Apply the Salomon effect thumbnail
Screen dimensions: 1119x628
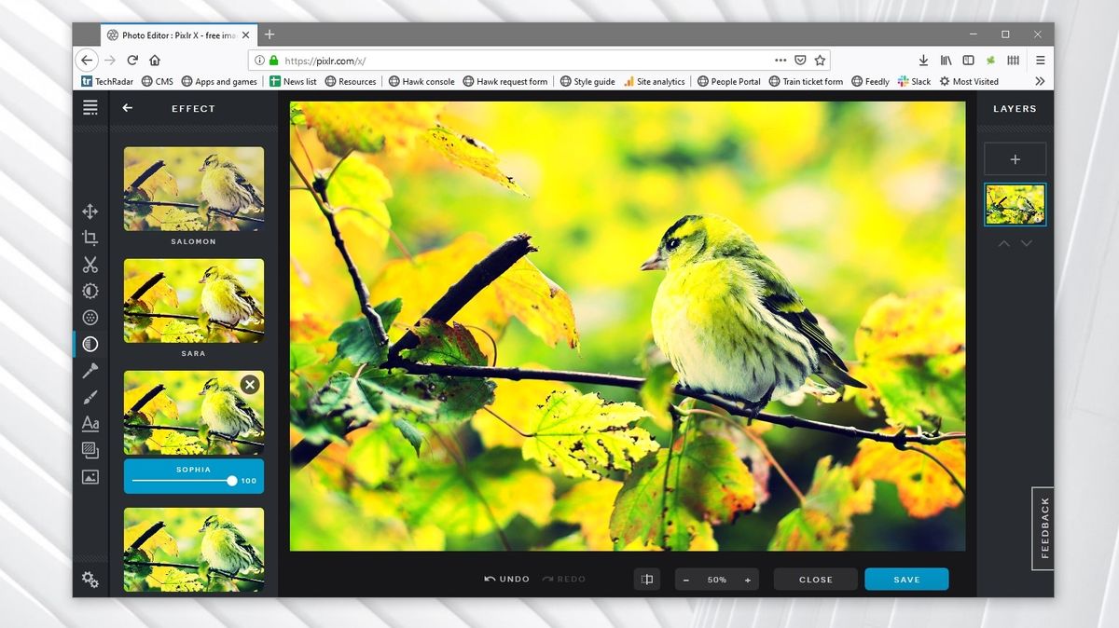194,188
